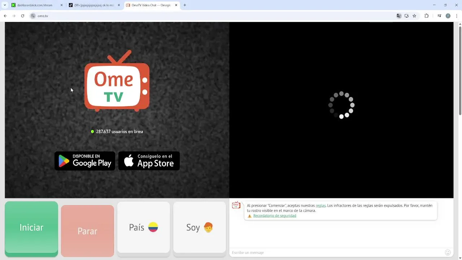Bookmark this page with star icon
The height and width of the screenshot is (260, 462).
(414, 16)
